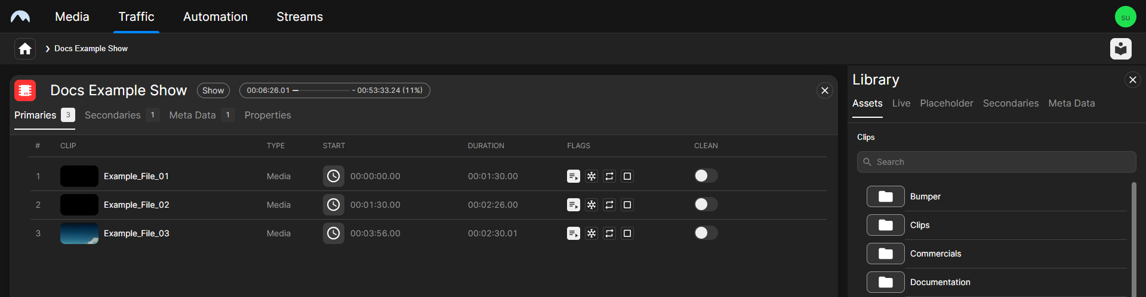Open the Commercials folder
Image resolution: width=1146 pixels, height=297 pixels.
tap(886, 254)
